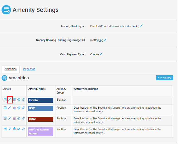Screen dimensions: 184x144
Task: Disable the Roof Top Garden Access amenity
Action: pyautogui.click(x=19, y=129)
